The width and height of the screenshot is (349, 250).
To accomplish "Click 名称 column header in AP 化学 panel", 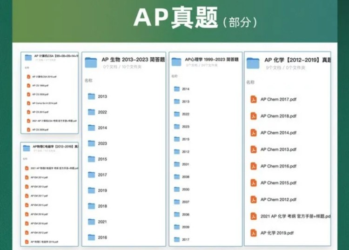I will click(250, 82).
